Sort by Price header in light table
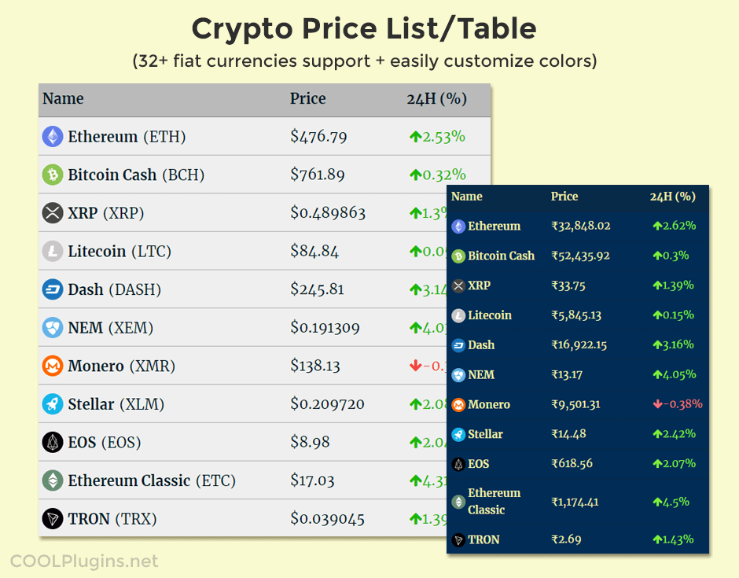 click(x=307, y=99)
